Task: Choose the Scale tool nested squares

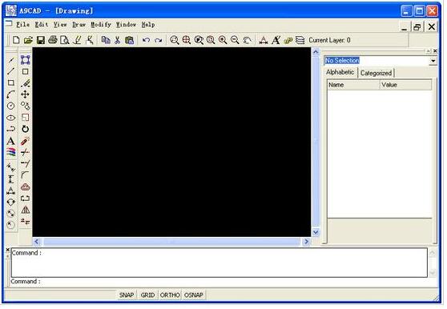Action: pyautogui.click(x=25, y=118)
